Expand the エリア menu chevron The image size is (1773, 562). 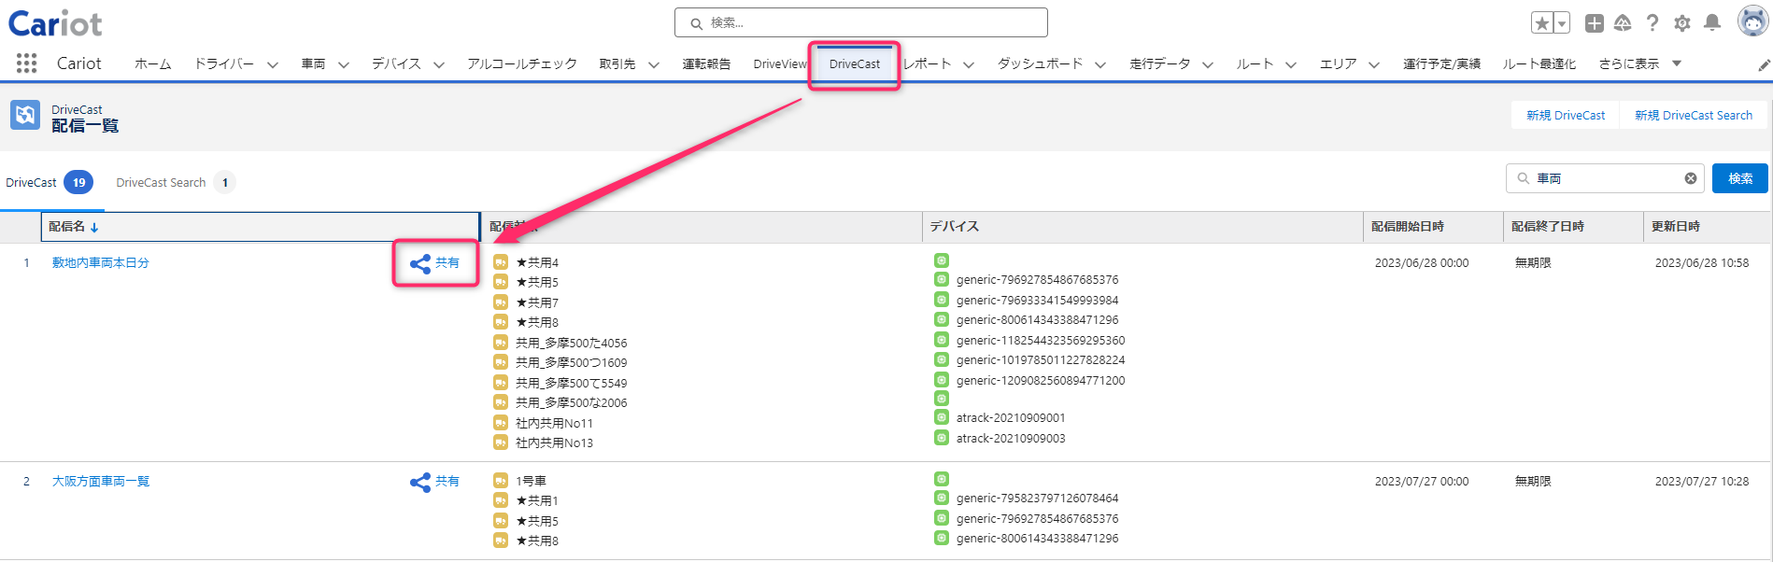1374,65
